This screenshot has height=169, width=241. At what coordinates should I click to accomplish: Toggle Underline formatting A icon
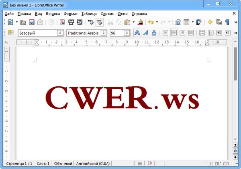tap(154, 33)
